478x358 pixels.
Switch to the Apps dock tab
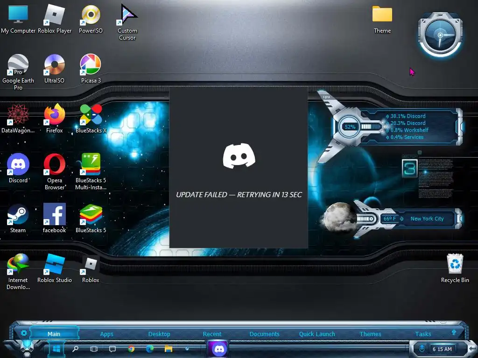coord(107,334)
